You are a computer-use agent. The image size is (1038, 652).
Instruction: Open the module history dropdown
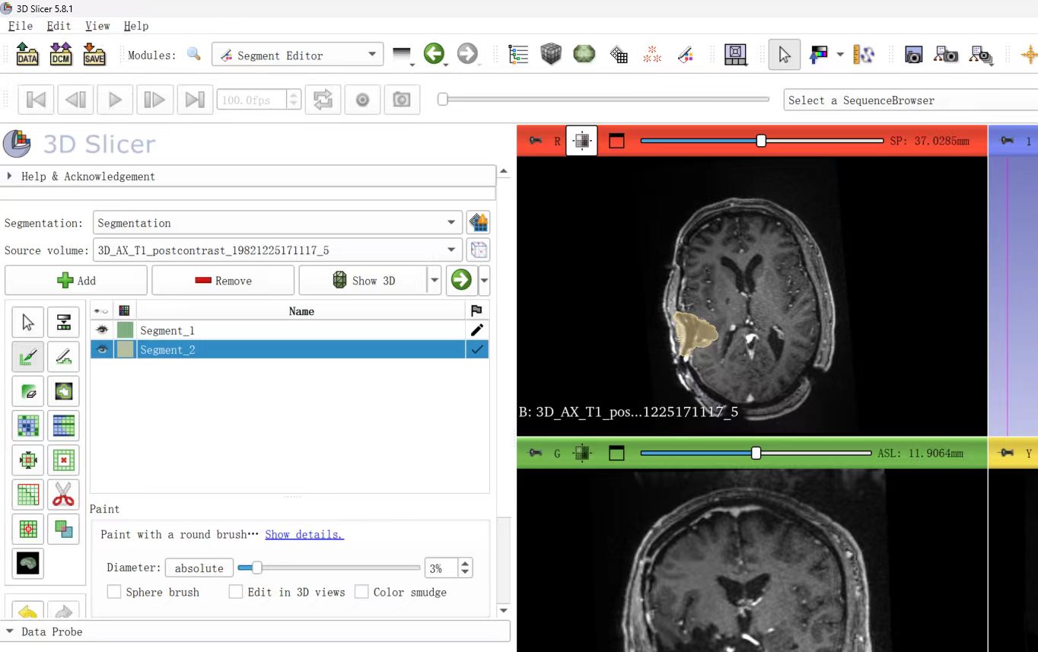click(401, 55)
